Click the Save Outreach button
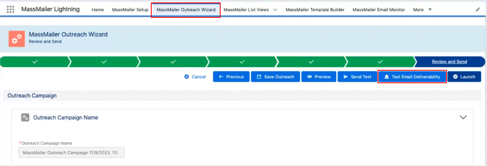This screenshot has width=487, height=166. (275, 77)
